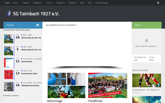This screenshot has height=103, width=165.
Task: Click bookmark icon next to July 5 event
Action: [x=22, y=47]
